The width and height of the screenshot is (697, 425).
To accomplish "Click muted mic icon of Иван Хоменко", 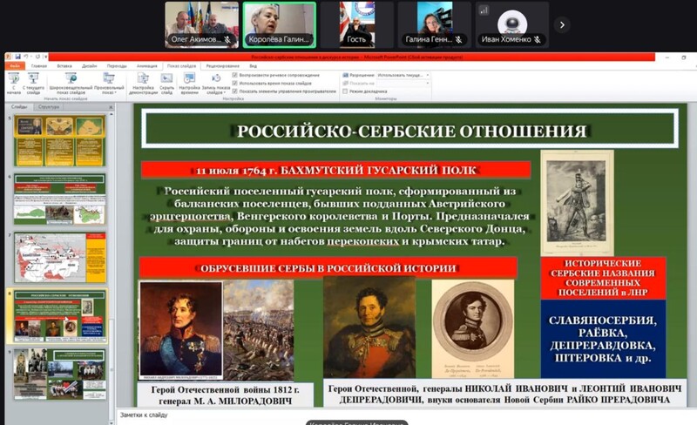I will [538, 39].
